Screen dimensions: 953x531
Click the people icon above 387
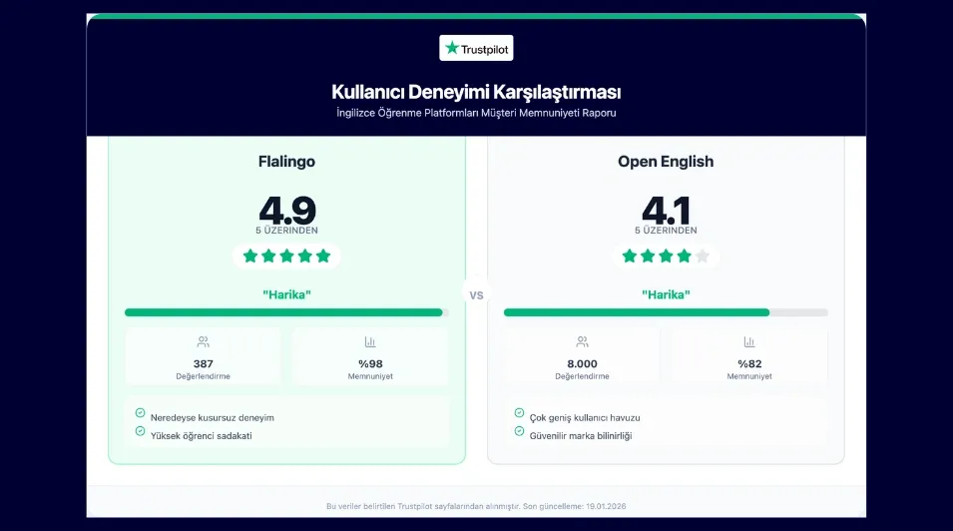click(203, 341)
